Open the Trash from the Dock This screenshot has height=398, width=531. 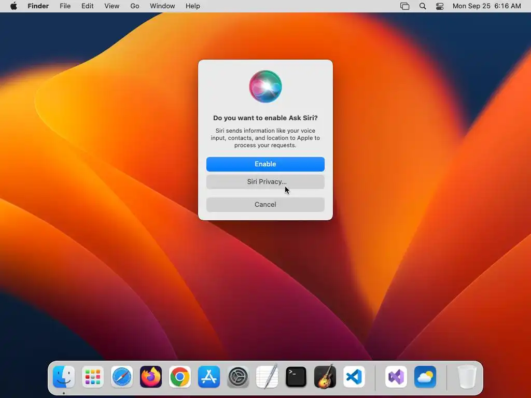point(467,377)
